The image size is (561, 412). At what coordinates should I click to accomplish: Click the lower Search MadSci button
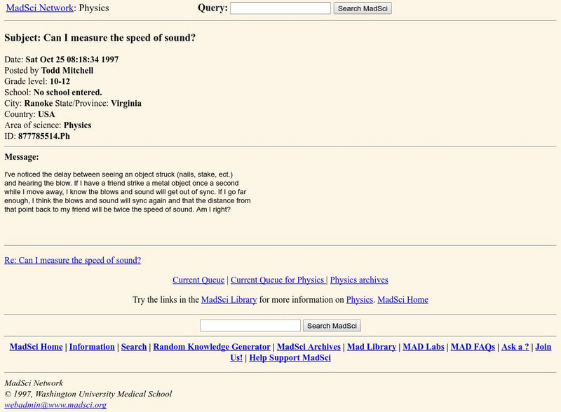click(x=332, y=325)
